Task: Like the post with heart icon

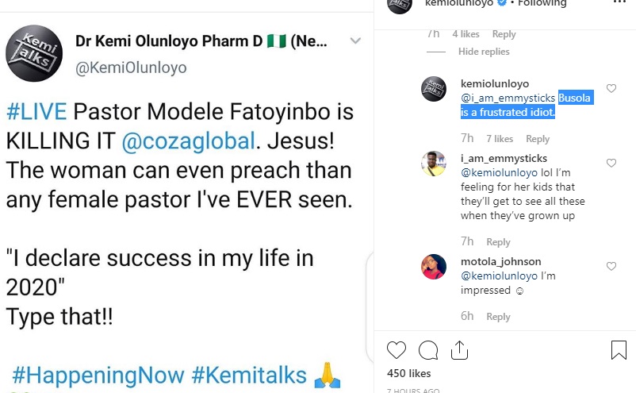Action: point(397,350)
